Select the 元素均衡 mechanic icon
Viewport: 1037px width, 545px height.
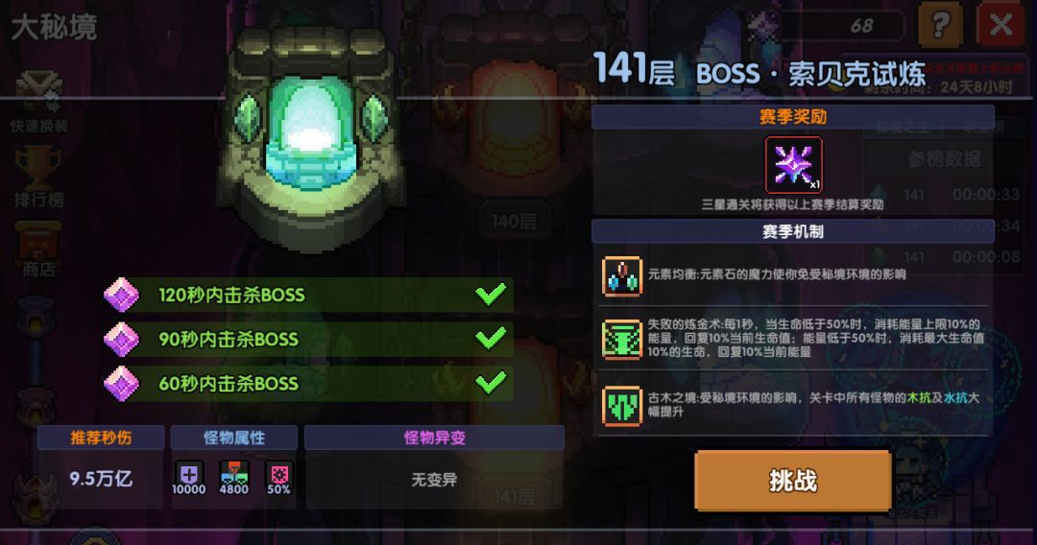pos(621,275)
